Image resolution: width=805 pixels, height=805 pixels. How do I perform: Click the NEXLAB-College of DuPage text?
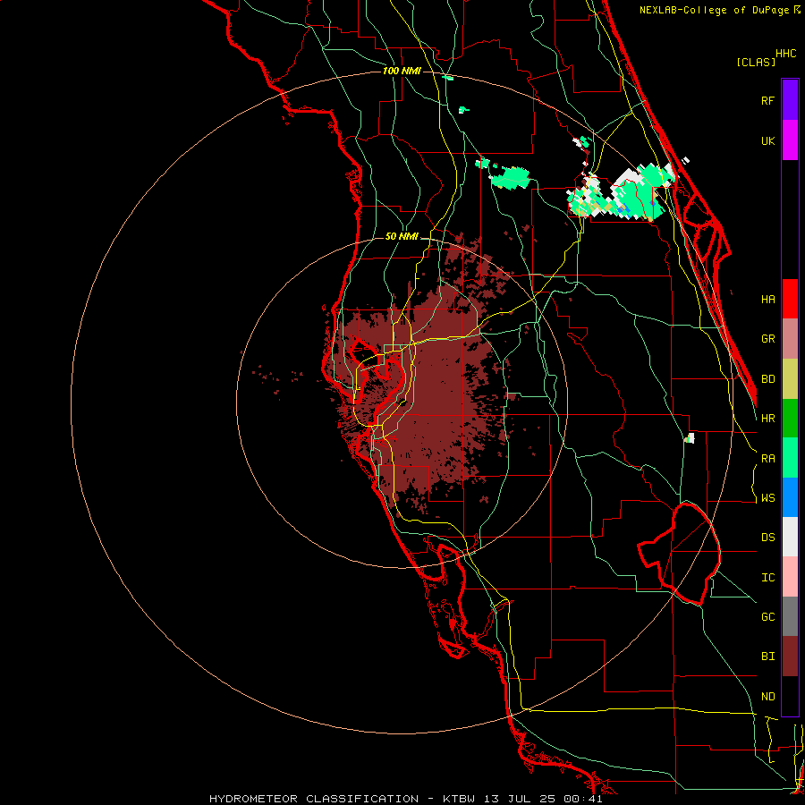pyautogui.click(x=714, y=10)
